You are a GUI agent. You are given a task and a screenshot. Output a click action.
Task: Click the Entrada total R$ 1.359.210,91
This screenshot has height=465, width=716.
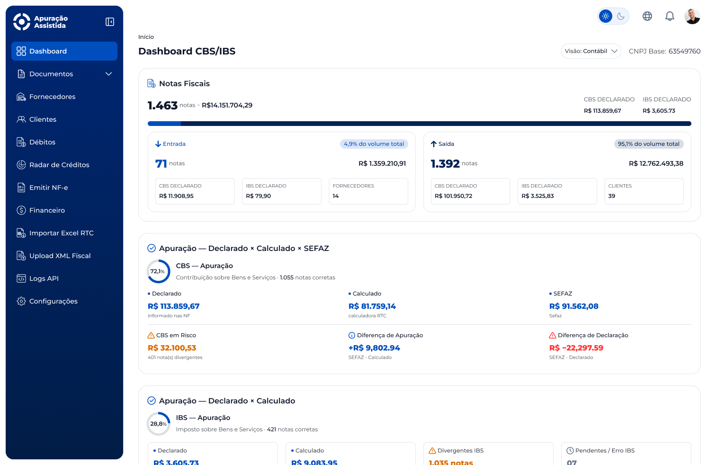(x=382, y=163)
